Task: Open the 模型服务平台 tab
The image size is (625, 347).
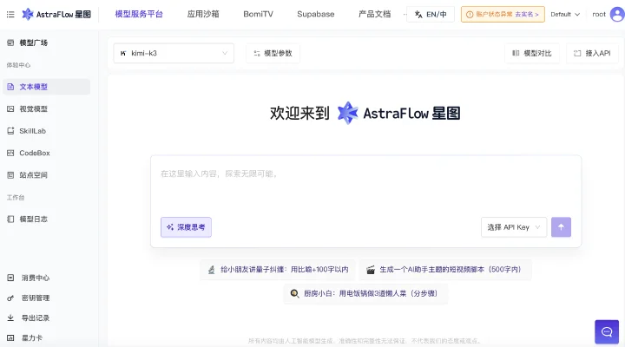Action: coord(139,14)
